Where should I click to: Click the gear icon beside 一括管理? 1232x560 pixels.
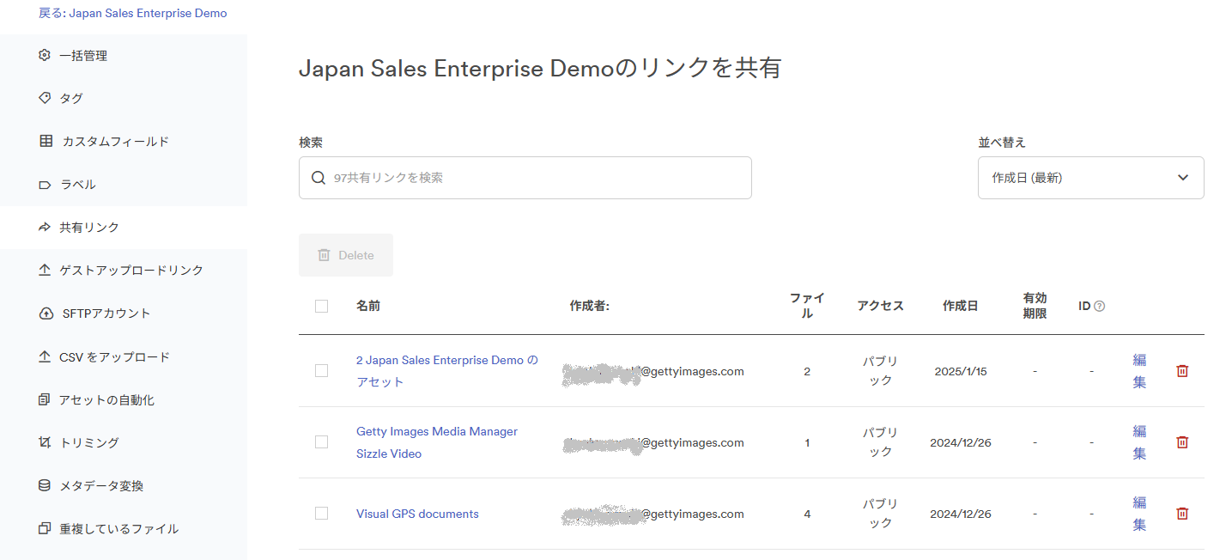tap(45, 56)
